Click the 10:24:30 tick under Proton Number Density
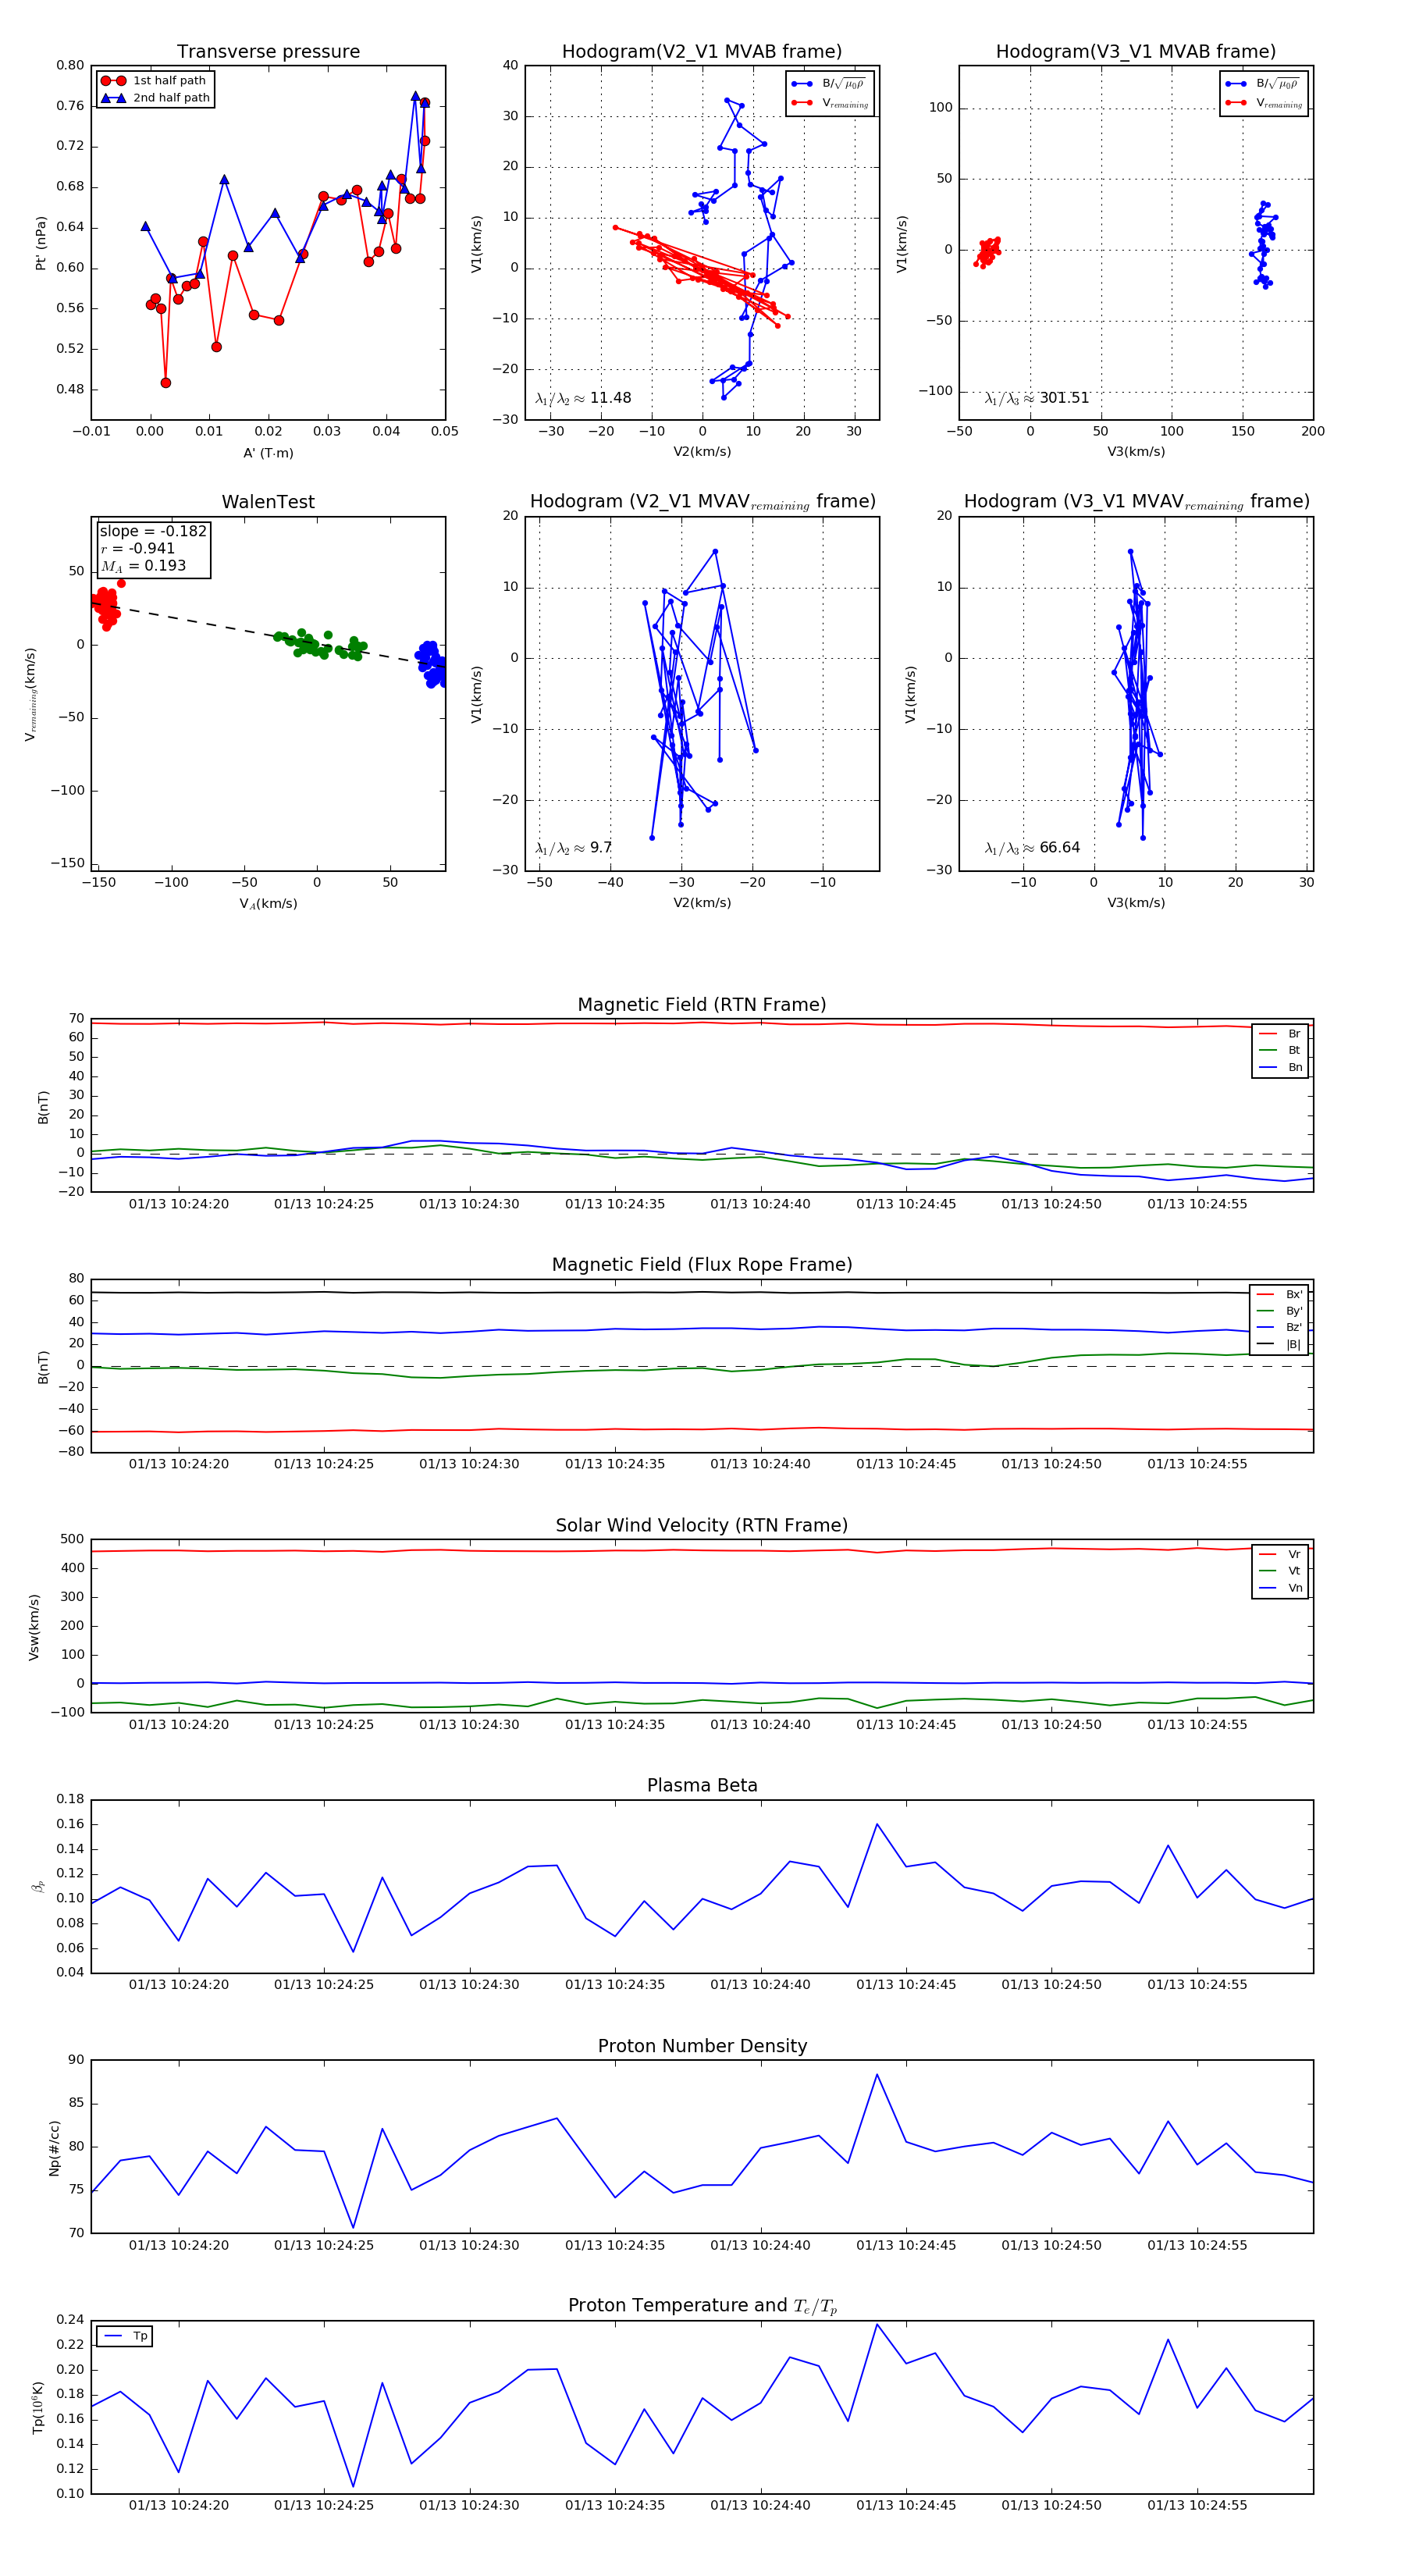The height and width of the screenshot is (2576, 1405). tap(469, 2245)
